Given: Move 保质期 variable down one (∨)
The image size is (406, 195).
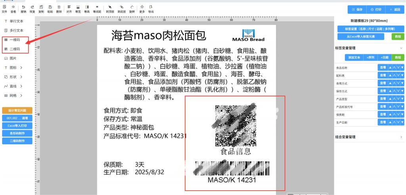Looking at the screenshot, I should click(398, 114).
